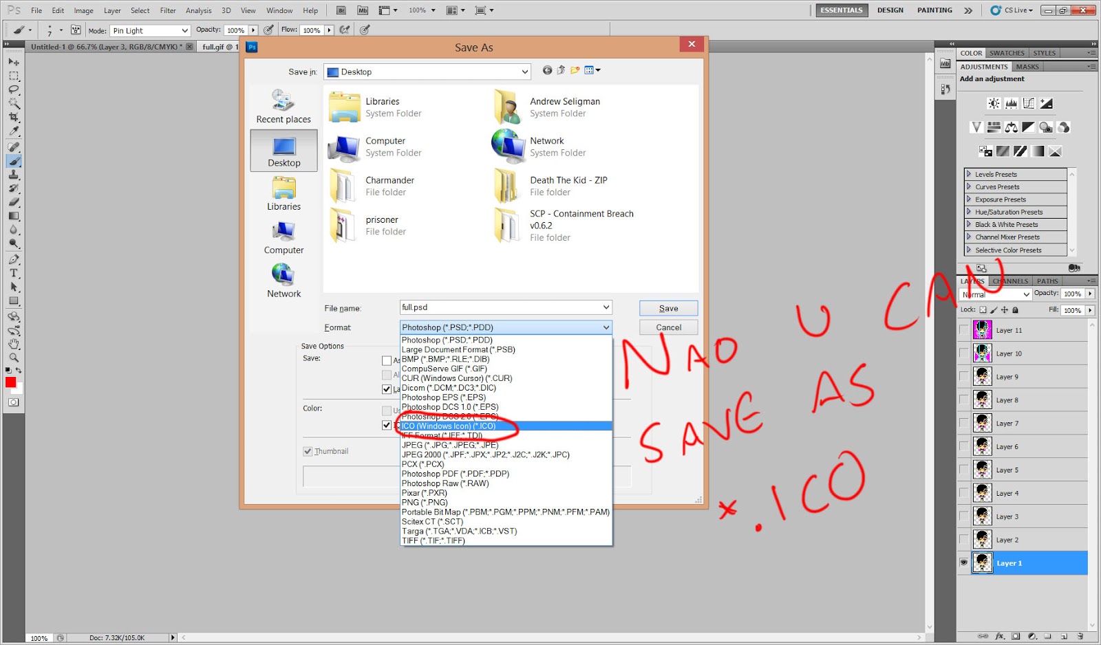Enable the Thumbnail checkbox
The width and height of the screenshot is (1101, 645).
[x=308, y=451]
